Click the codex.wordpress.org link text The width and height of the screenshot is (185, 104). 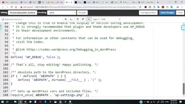pos(71,49)
